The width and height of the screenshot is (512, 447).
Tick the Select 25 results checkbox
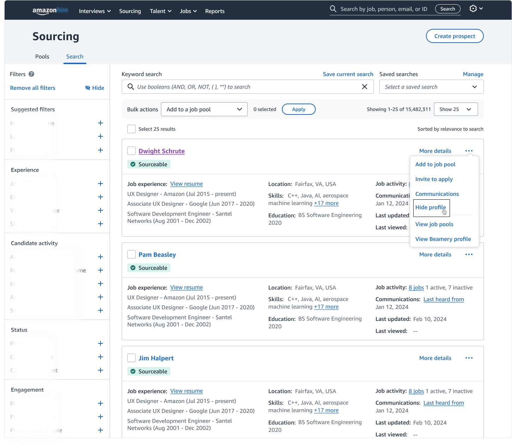pos(132,129)
